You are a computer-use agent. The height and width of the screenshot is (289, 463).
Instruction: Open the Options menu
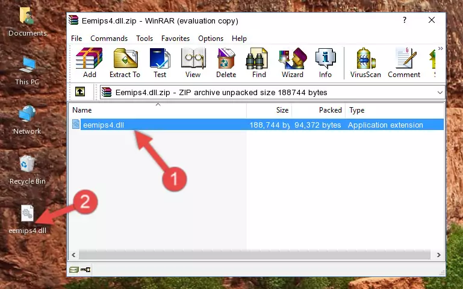pos(211,39)
